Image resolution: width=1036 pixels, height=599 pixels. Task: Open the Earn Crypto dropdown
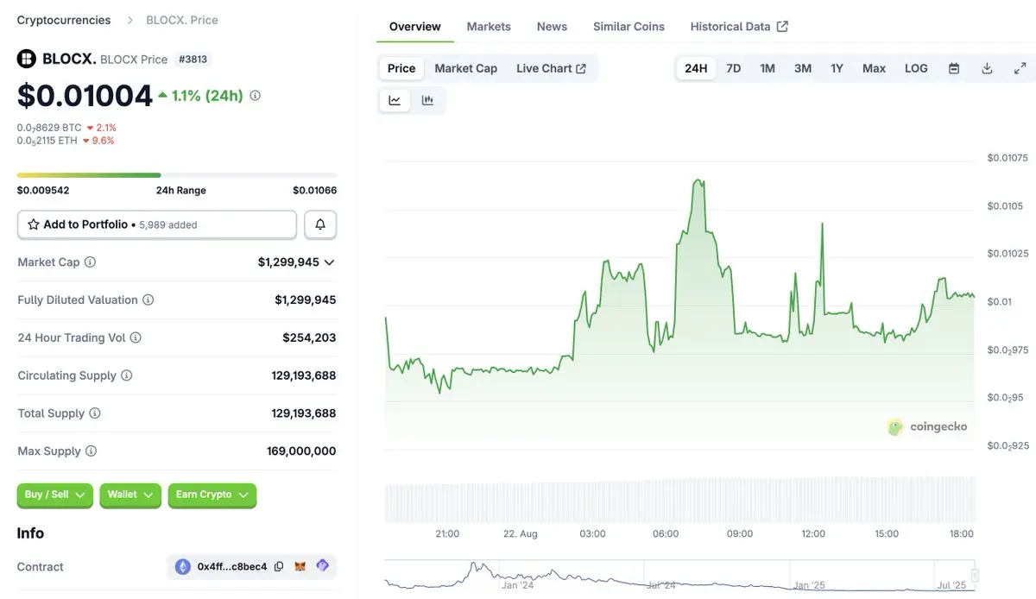coord(212,495)
